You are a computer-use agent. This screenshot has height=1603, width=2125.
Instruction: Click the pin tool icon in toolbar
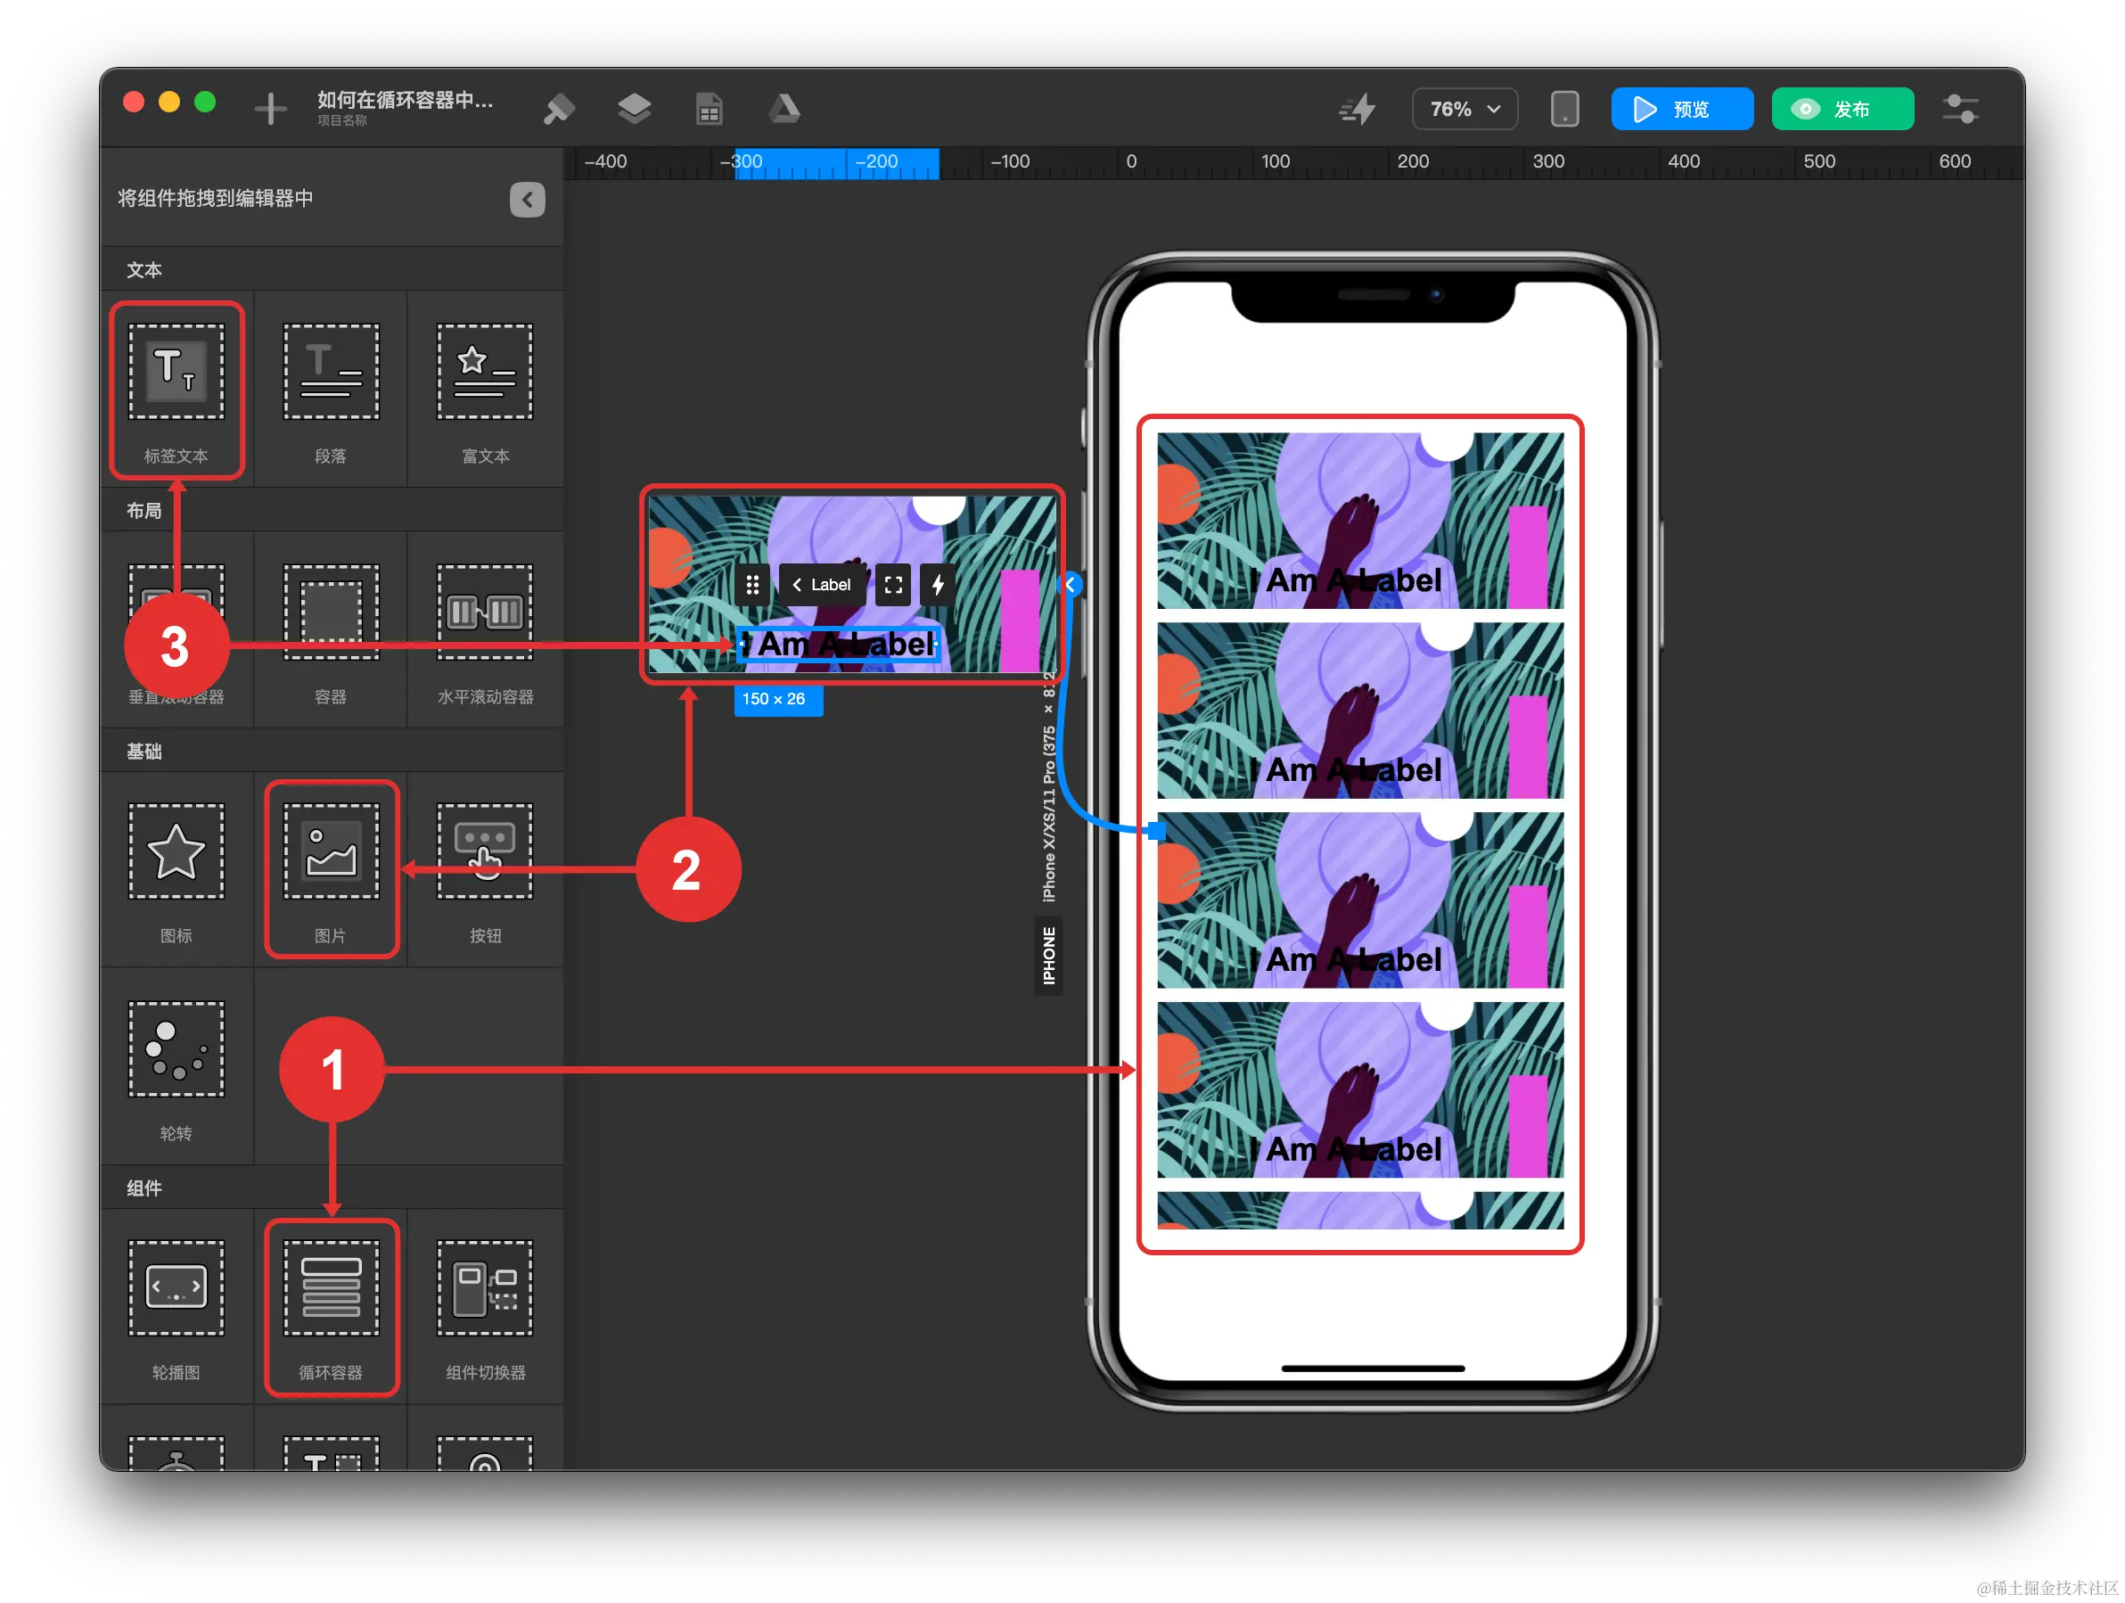[x=558, y=109]
